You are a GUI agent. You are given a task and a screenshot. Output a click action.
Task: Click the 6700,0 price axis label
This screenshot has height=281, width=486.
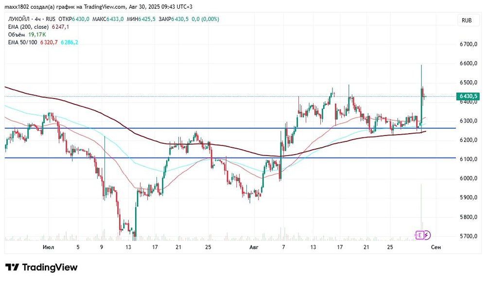pos(469,44)
